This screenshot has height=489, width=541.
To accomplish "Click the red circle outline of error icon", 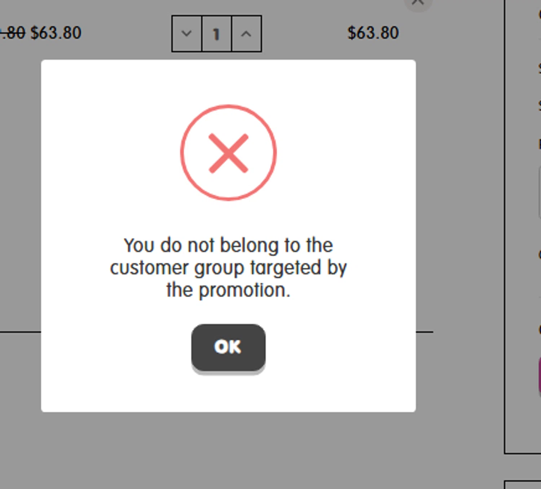I will click(x=181, y=153).
